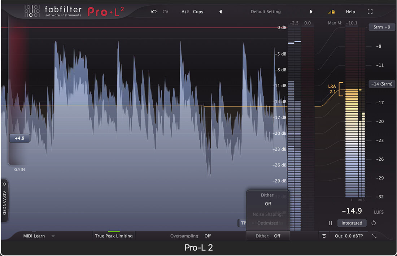The width and height of the screenshot is (397, 256).
Task: Go to previous preset with left arrow
Action: click(221, 12)
